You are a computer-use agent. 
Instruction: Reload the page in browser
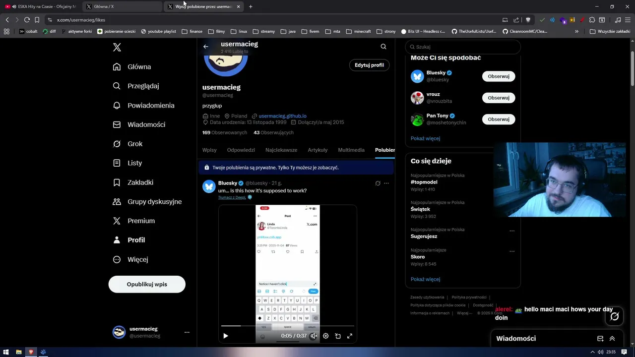(x=27, y=20)
